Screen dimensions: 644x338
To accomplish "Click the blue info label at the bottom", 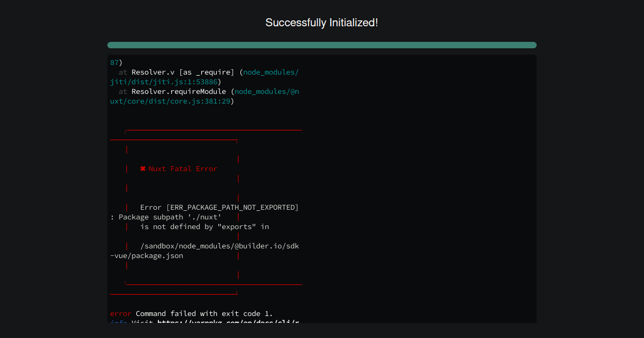I will pos(119,322).
